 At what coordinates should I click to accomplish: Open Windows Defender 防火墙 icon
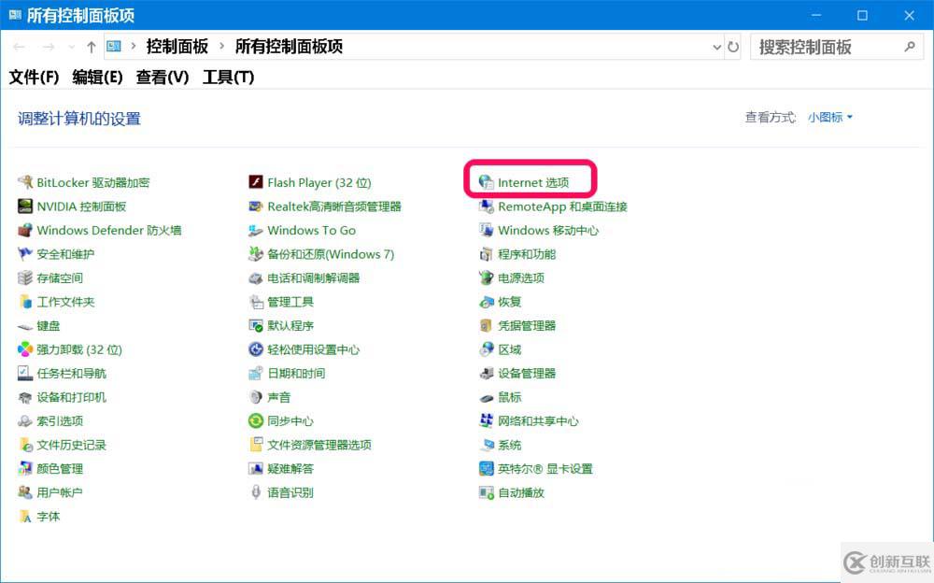point(25,230)
